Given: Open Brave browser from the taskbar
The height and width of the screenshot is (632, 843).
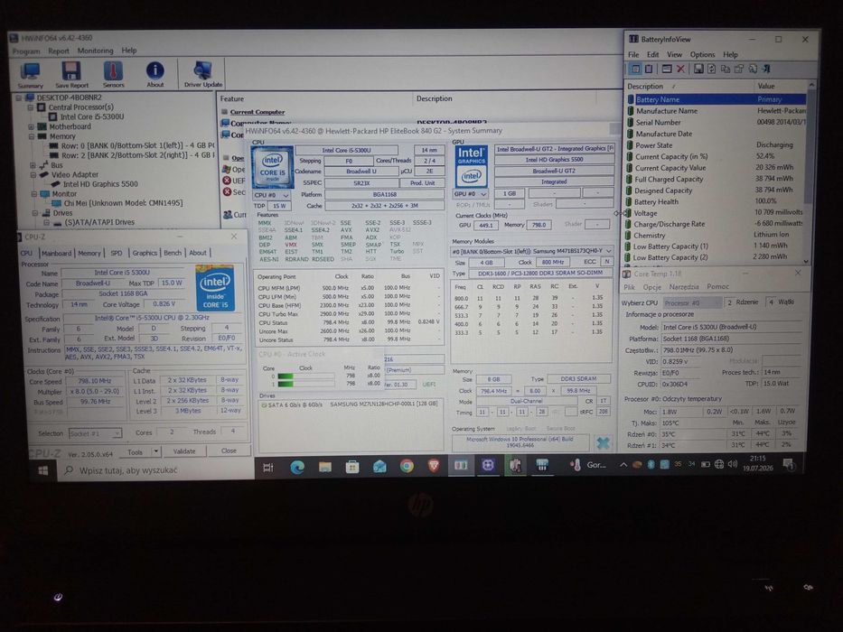Looking at the screenshot, I should pos(434,465).
